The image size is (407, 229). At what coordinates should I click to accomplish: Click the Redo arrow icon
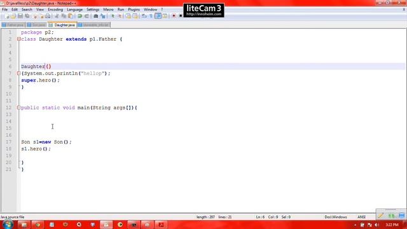pyautogui.click(x=86, y=16)
